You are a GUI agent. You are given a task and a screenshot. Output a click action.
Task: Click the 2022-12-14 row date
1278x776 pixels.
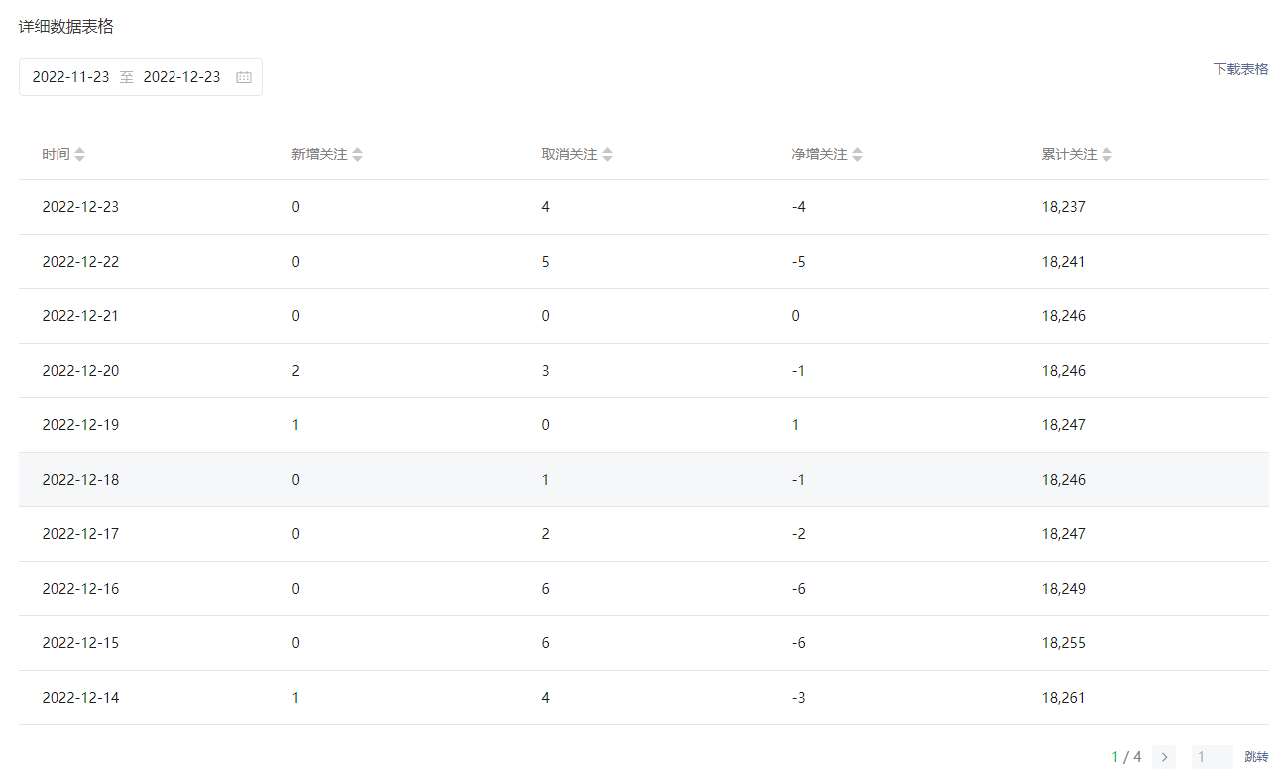point(80,698)
